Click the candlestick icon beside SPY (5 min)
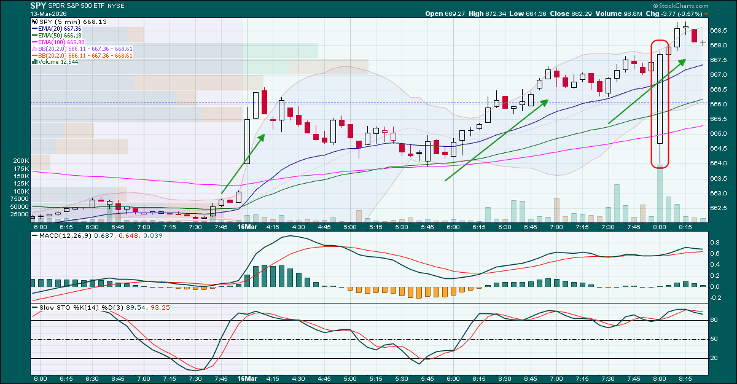This screenshot has width=737, height=384. click(x=33, y=22)
